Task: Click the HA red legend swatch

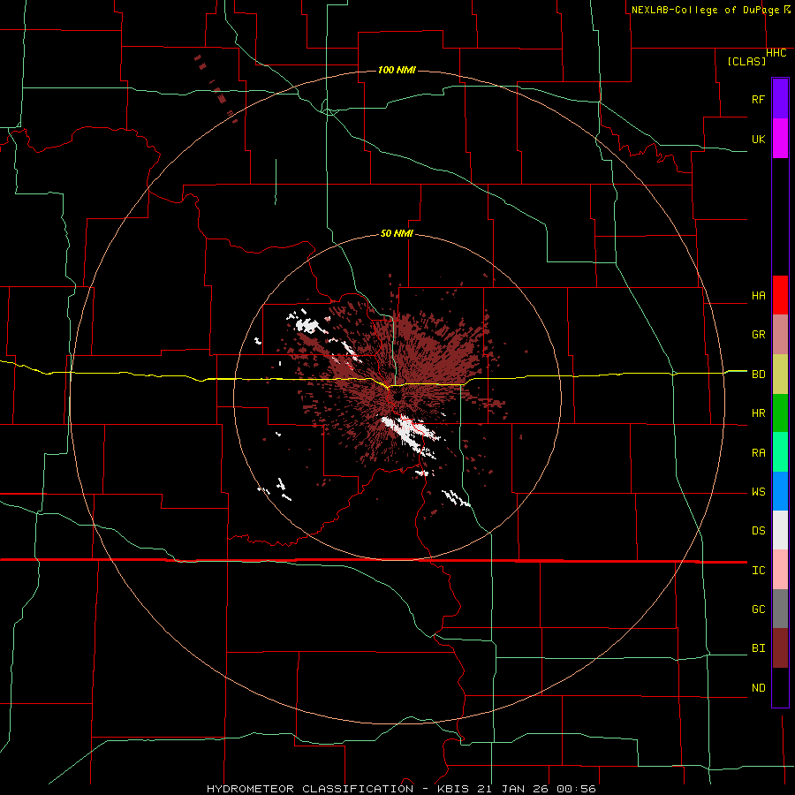Action: click(780, 295)
